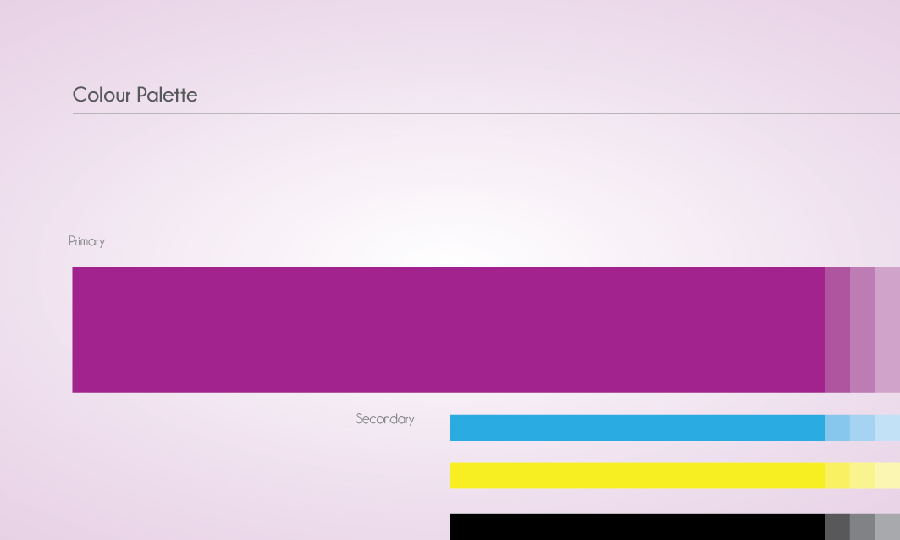Choose the medium grey tint swatch
The image size is (900, 540).
862,526
